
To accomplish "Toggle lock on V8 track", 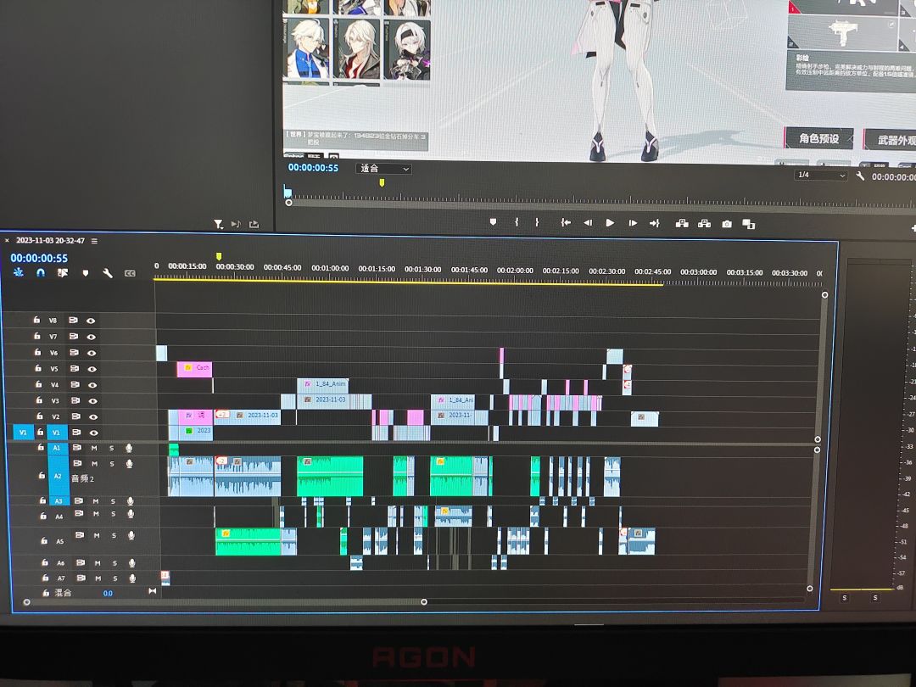I will pyautogui.click(x=36, y=320).
